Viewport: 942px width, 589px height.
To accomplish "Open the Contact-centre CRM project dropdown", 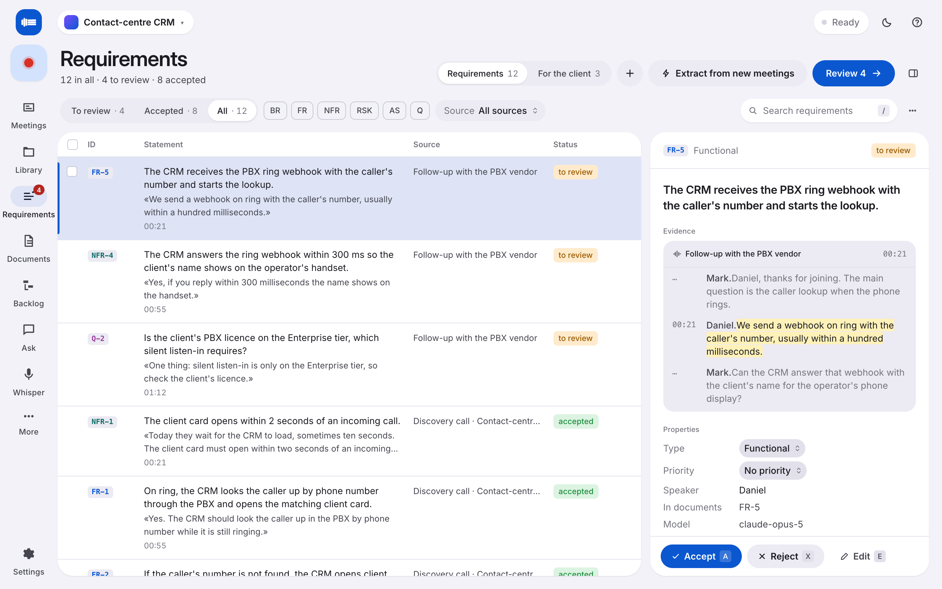I will point(125,22).
